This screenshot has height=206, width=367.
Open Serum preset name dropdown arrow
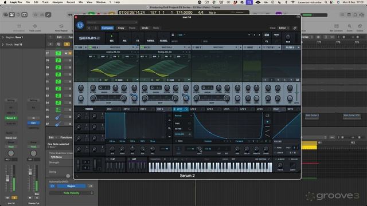click(249, 35)
